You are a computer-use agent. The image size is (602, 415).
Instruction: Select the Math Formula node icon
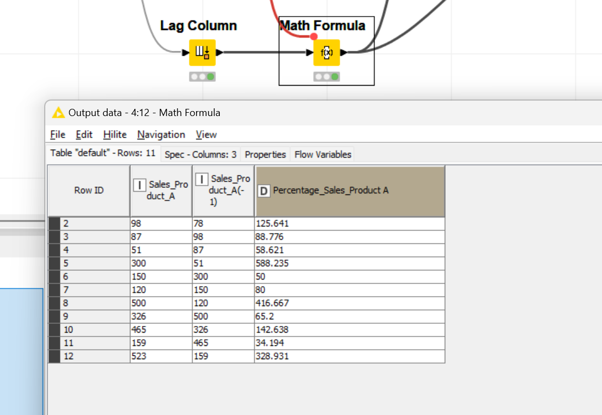point(327,52)
